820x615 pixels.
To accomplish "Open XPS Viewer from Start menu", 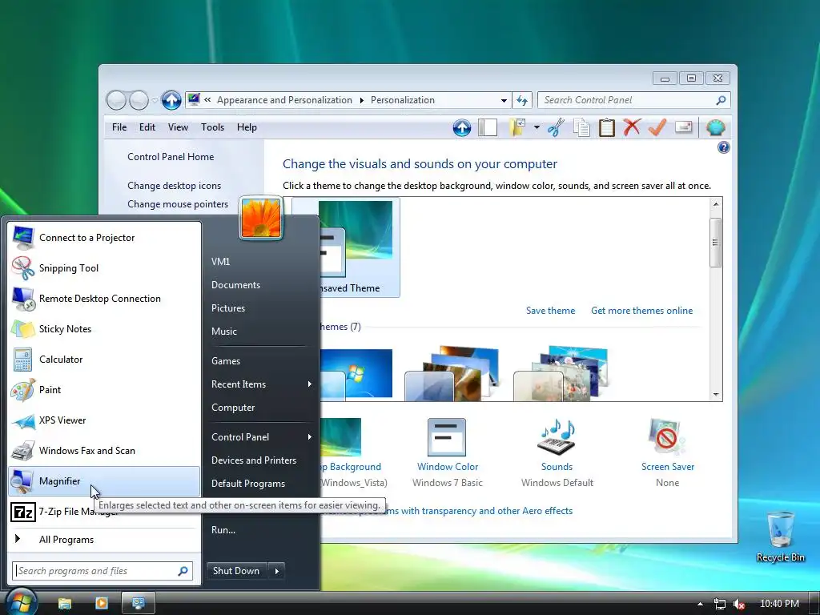I will click(x=105, y=420).
